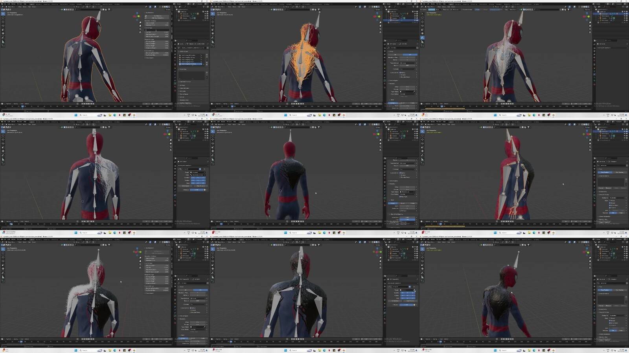The width and height of the screenshot is (629, 353).
Task: Open Options dropdown in top-left viewport
Action: [x=168, y=9]
